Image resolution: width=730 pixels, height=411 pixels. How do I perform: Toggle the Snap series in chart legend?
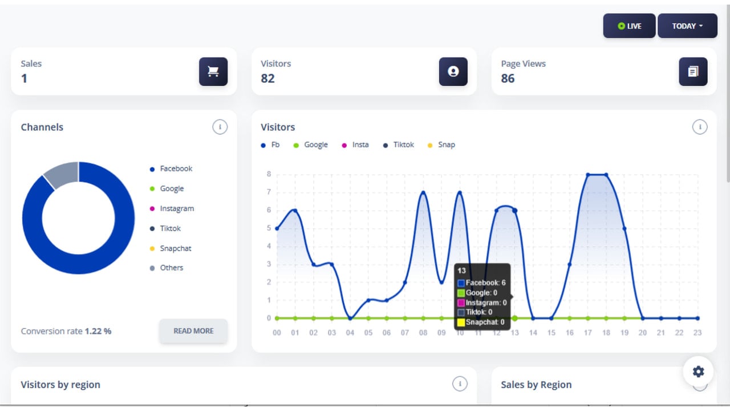[441, 145]
